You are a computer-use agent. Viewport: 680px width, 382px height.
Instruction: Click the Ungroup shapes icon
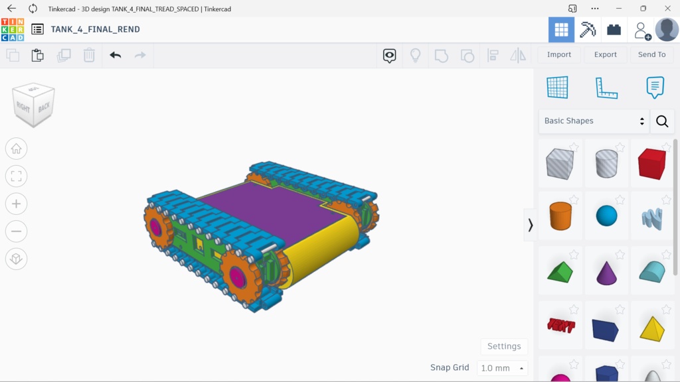(467, 56)
